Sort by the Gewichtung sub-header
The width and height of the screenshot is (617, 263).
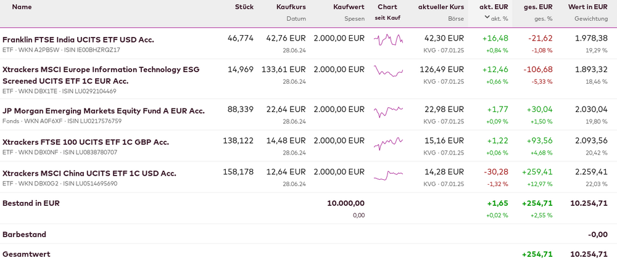[590, 18]
